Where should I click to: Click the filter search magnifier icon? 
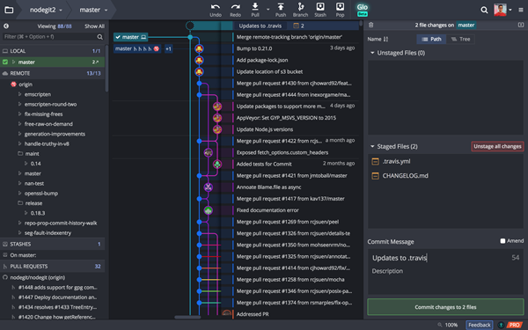tap(100, 37)
